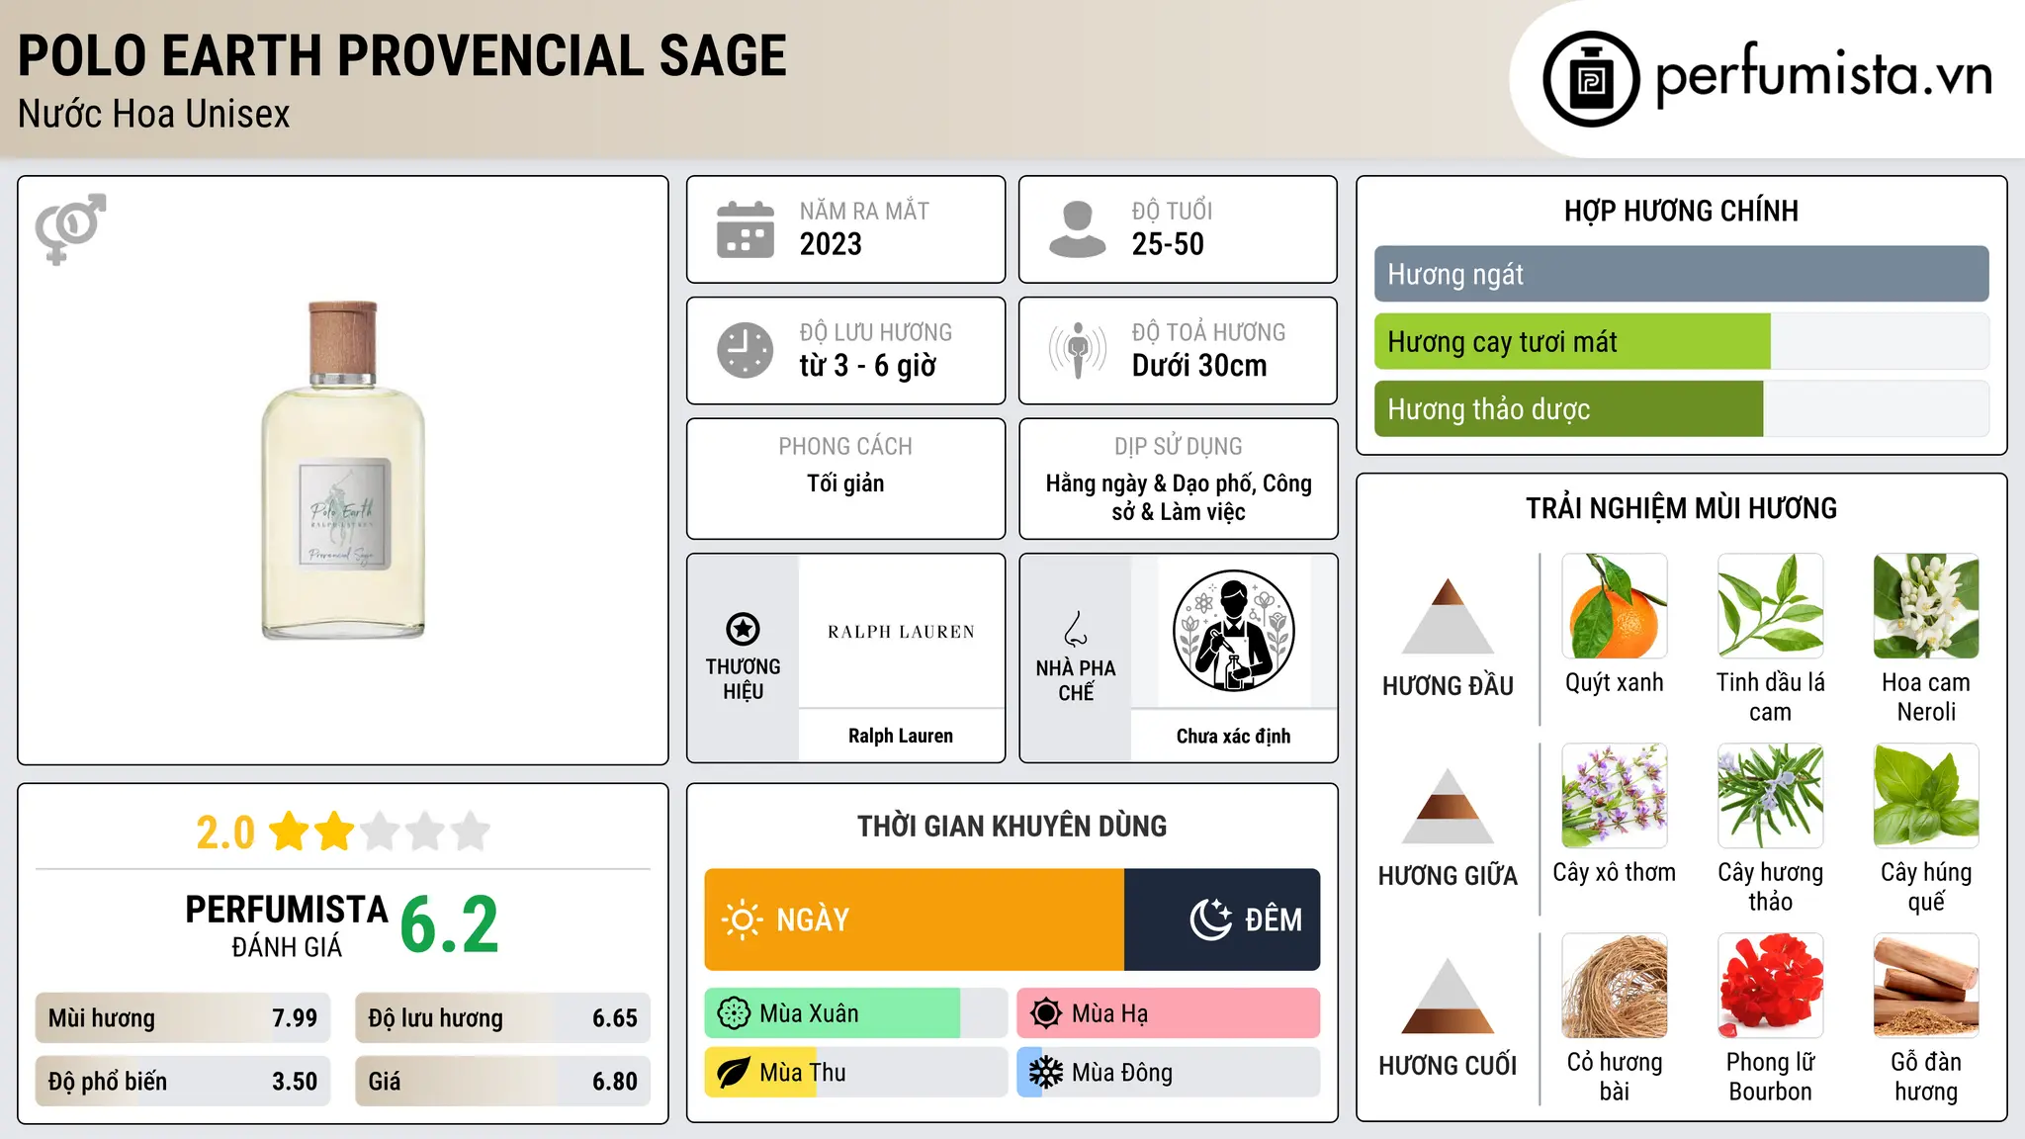
Task: Click the middle-note pyramid icon Hương giữa
Action: [x=1448, y=806]
